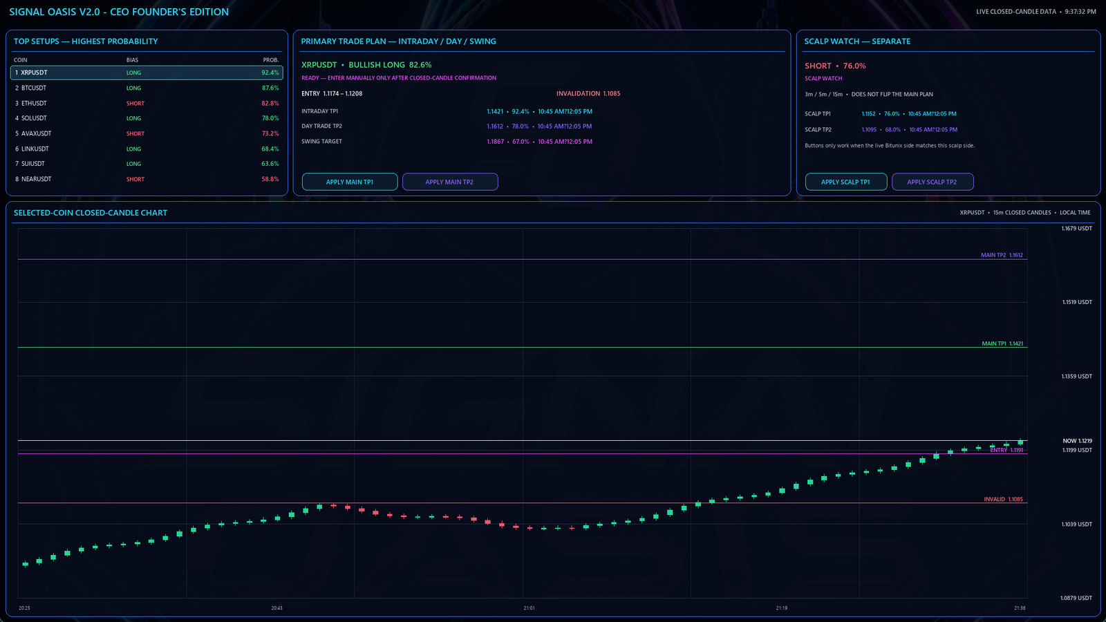The image size is (1106, 622).
Task: Click the INTRADAY TP1 label
Action: coord(319,111)
